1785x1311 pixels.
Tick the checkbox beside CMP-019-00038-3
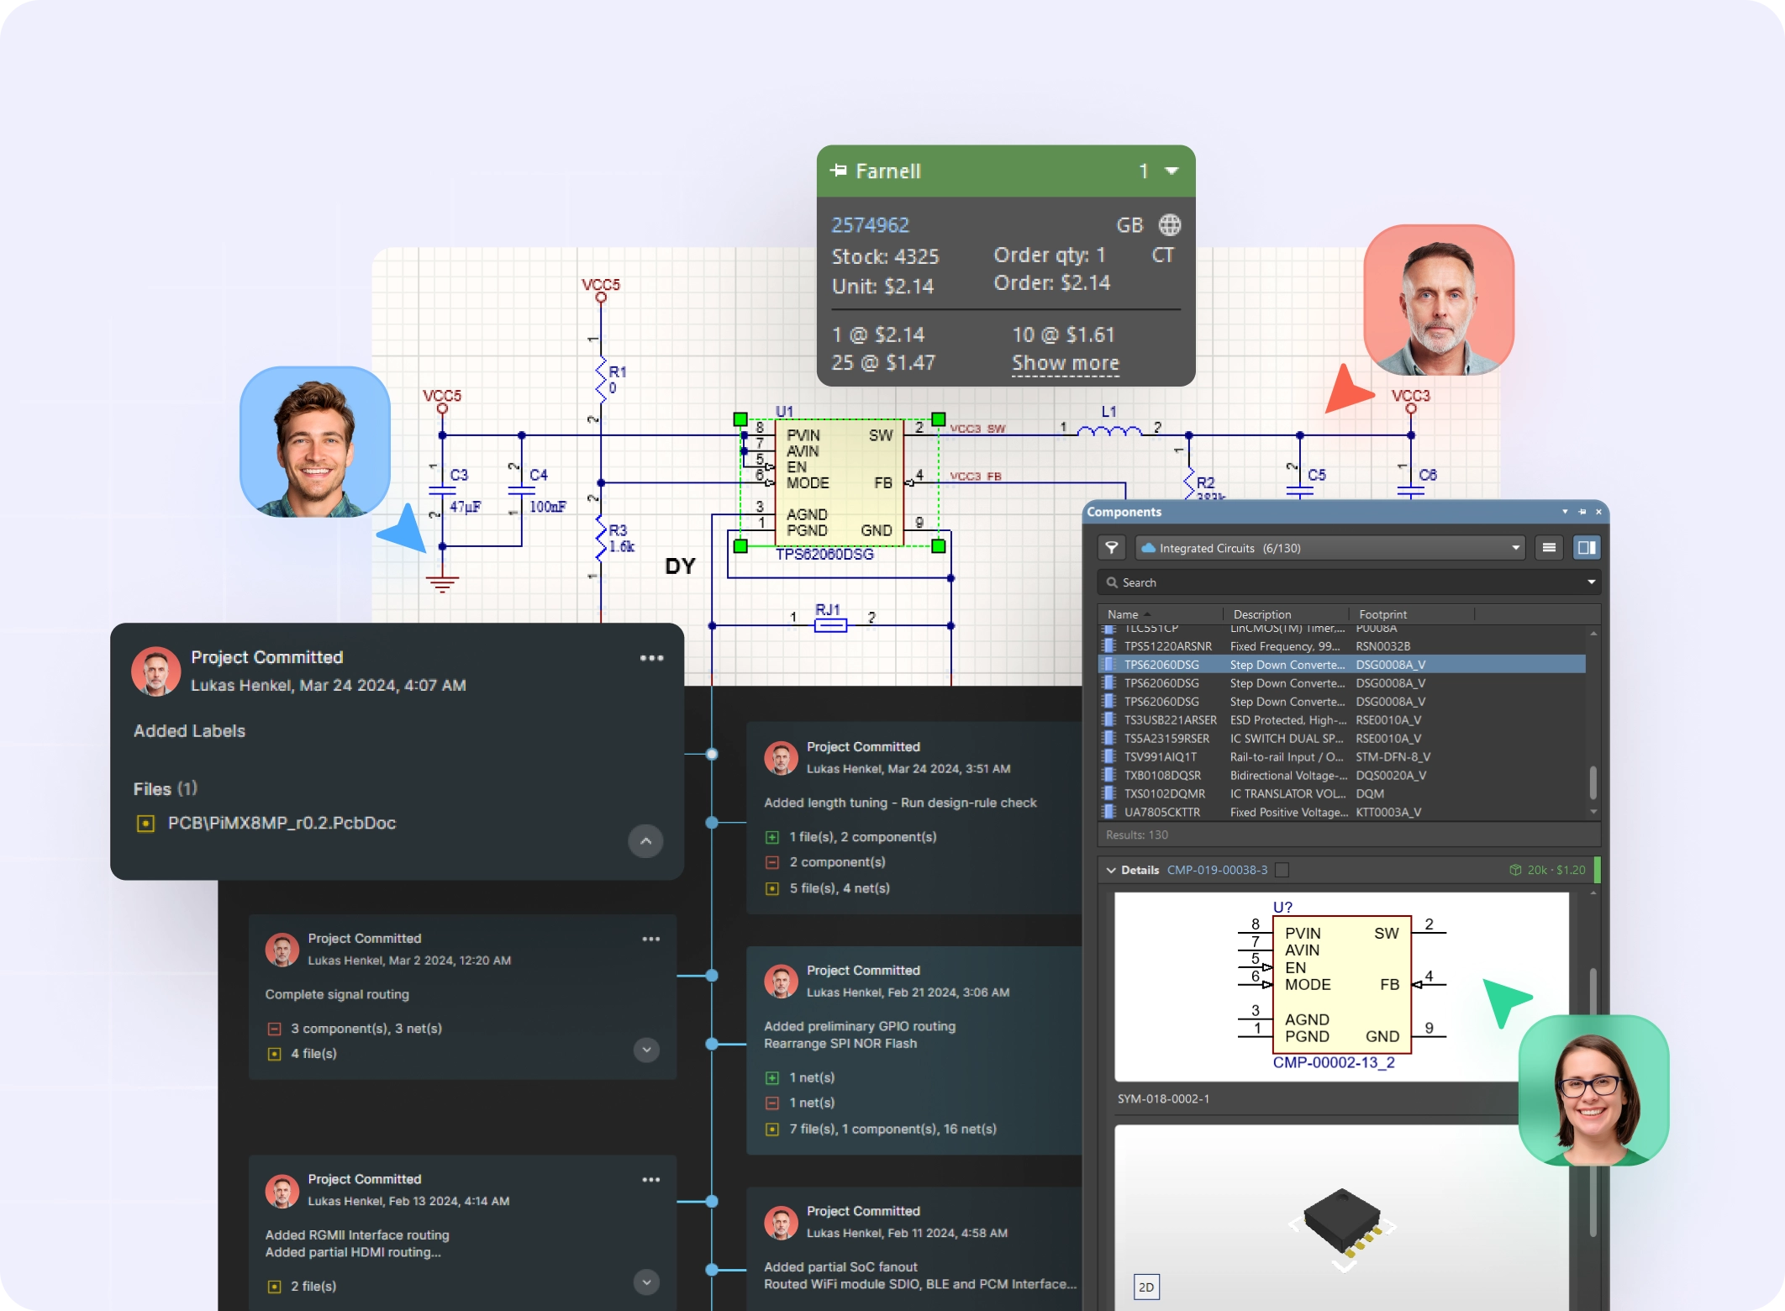pos(1282,871)
